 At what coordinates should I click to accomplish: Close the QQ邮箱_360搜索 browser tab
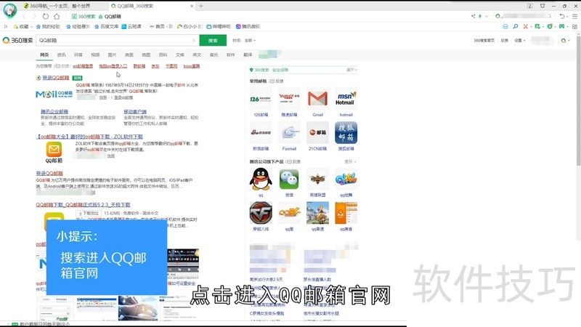pos(192,6)
